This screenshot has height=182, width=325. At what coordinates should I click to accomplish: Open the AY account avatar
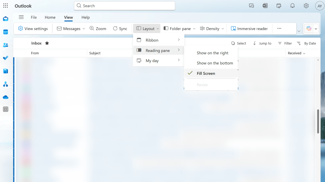(320, 6)
